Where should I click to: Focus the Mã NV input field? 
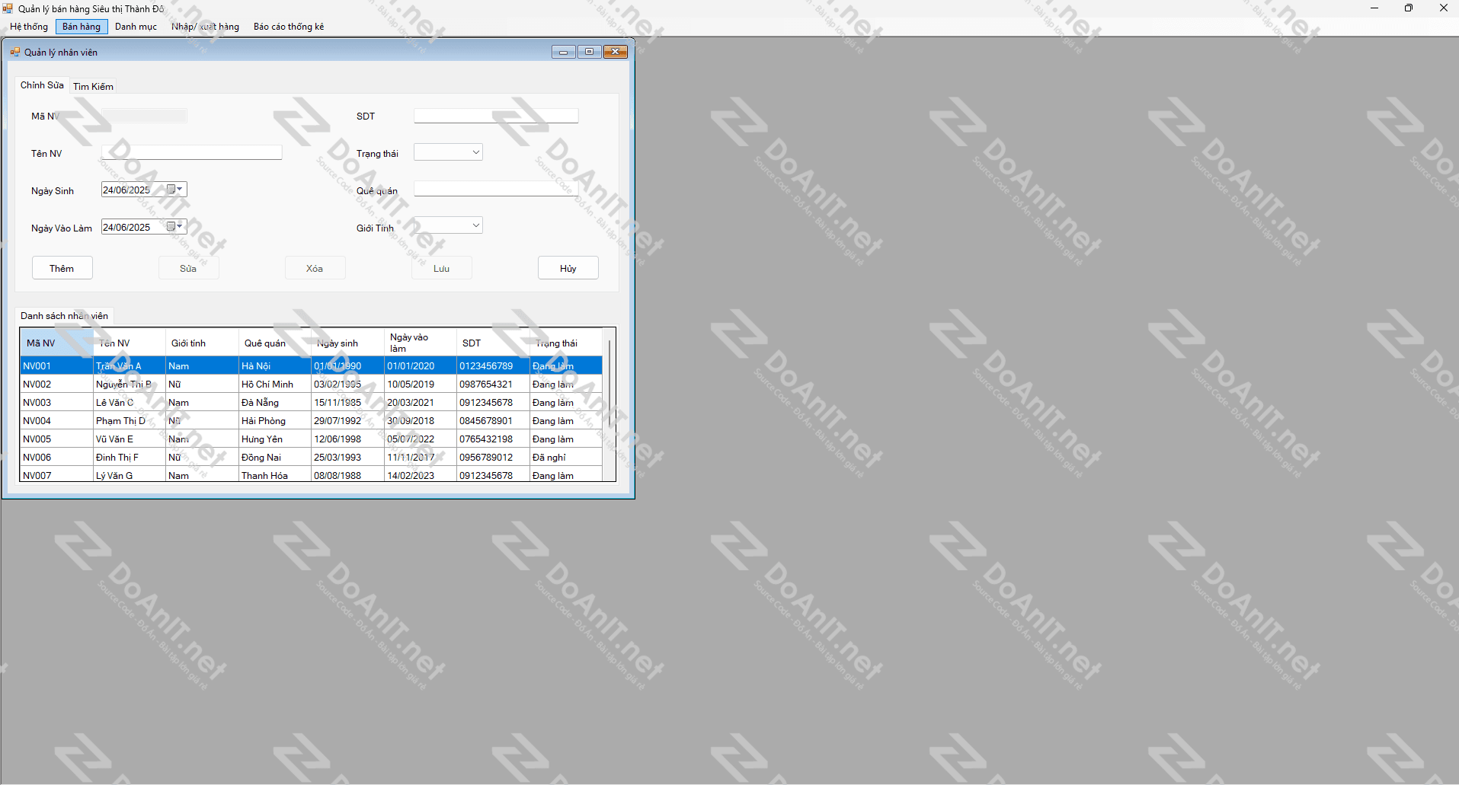click(x=144, y=116)
